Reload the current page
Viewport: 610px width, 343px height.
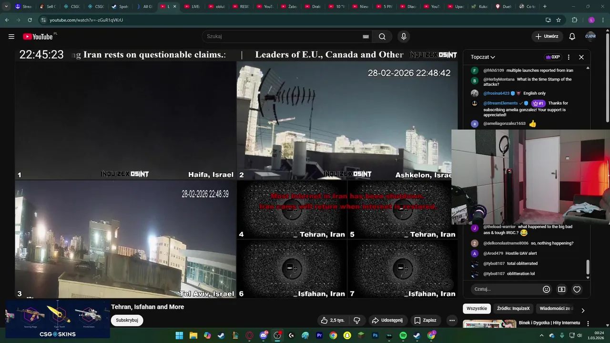30,20
